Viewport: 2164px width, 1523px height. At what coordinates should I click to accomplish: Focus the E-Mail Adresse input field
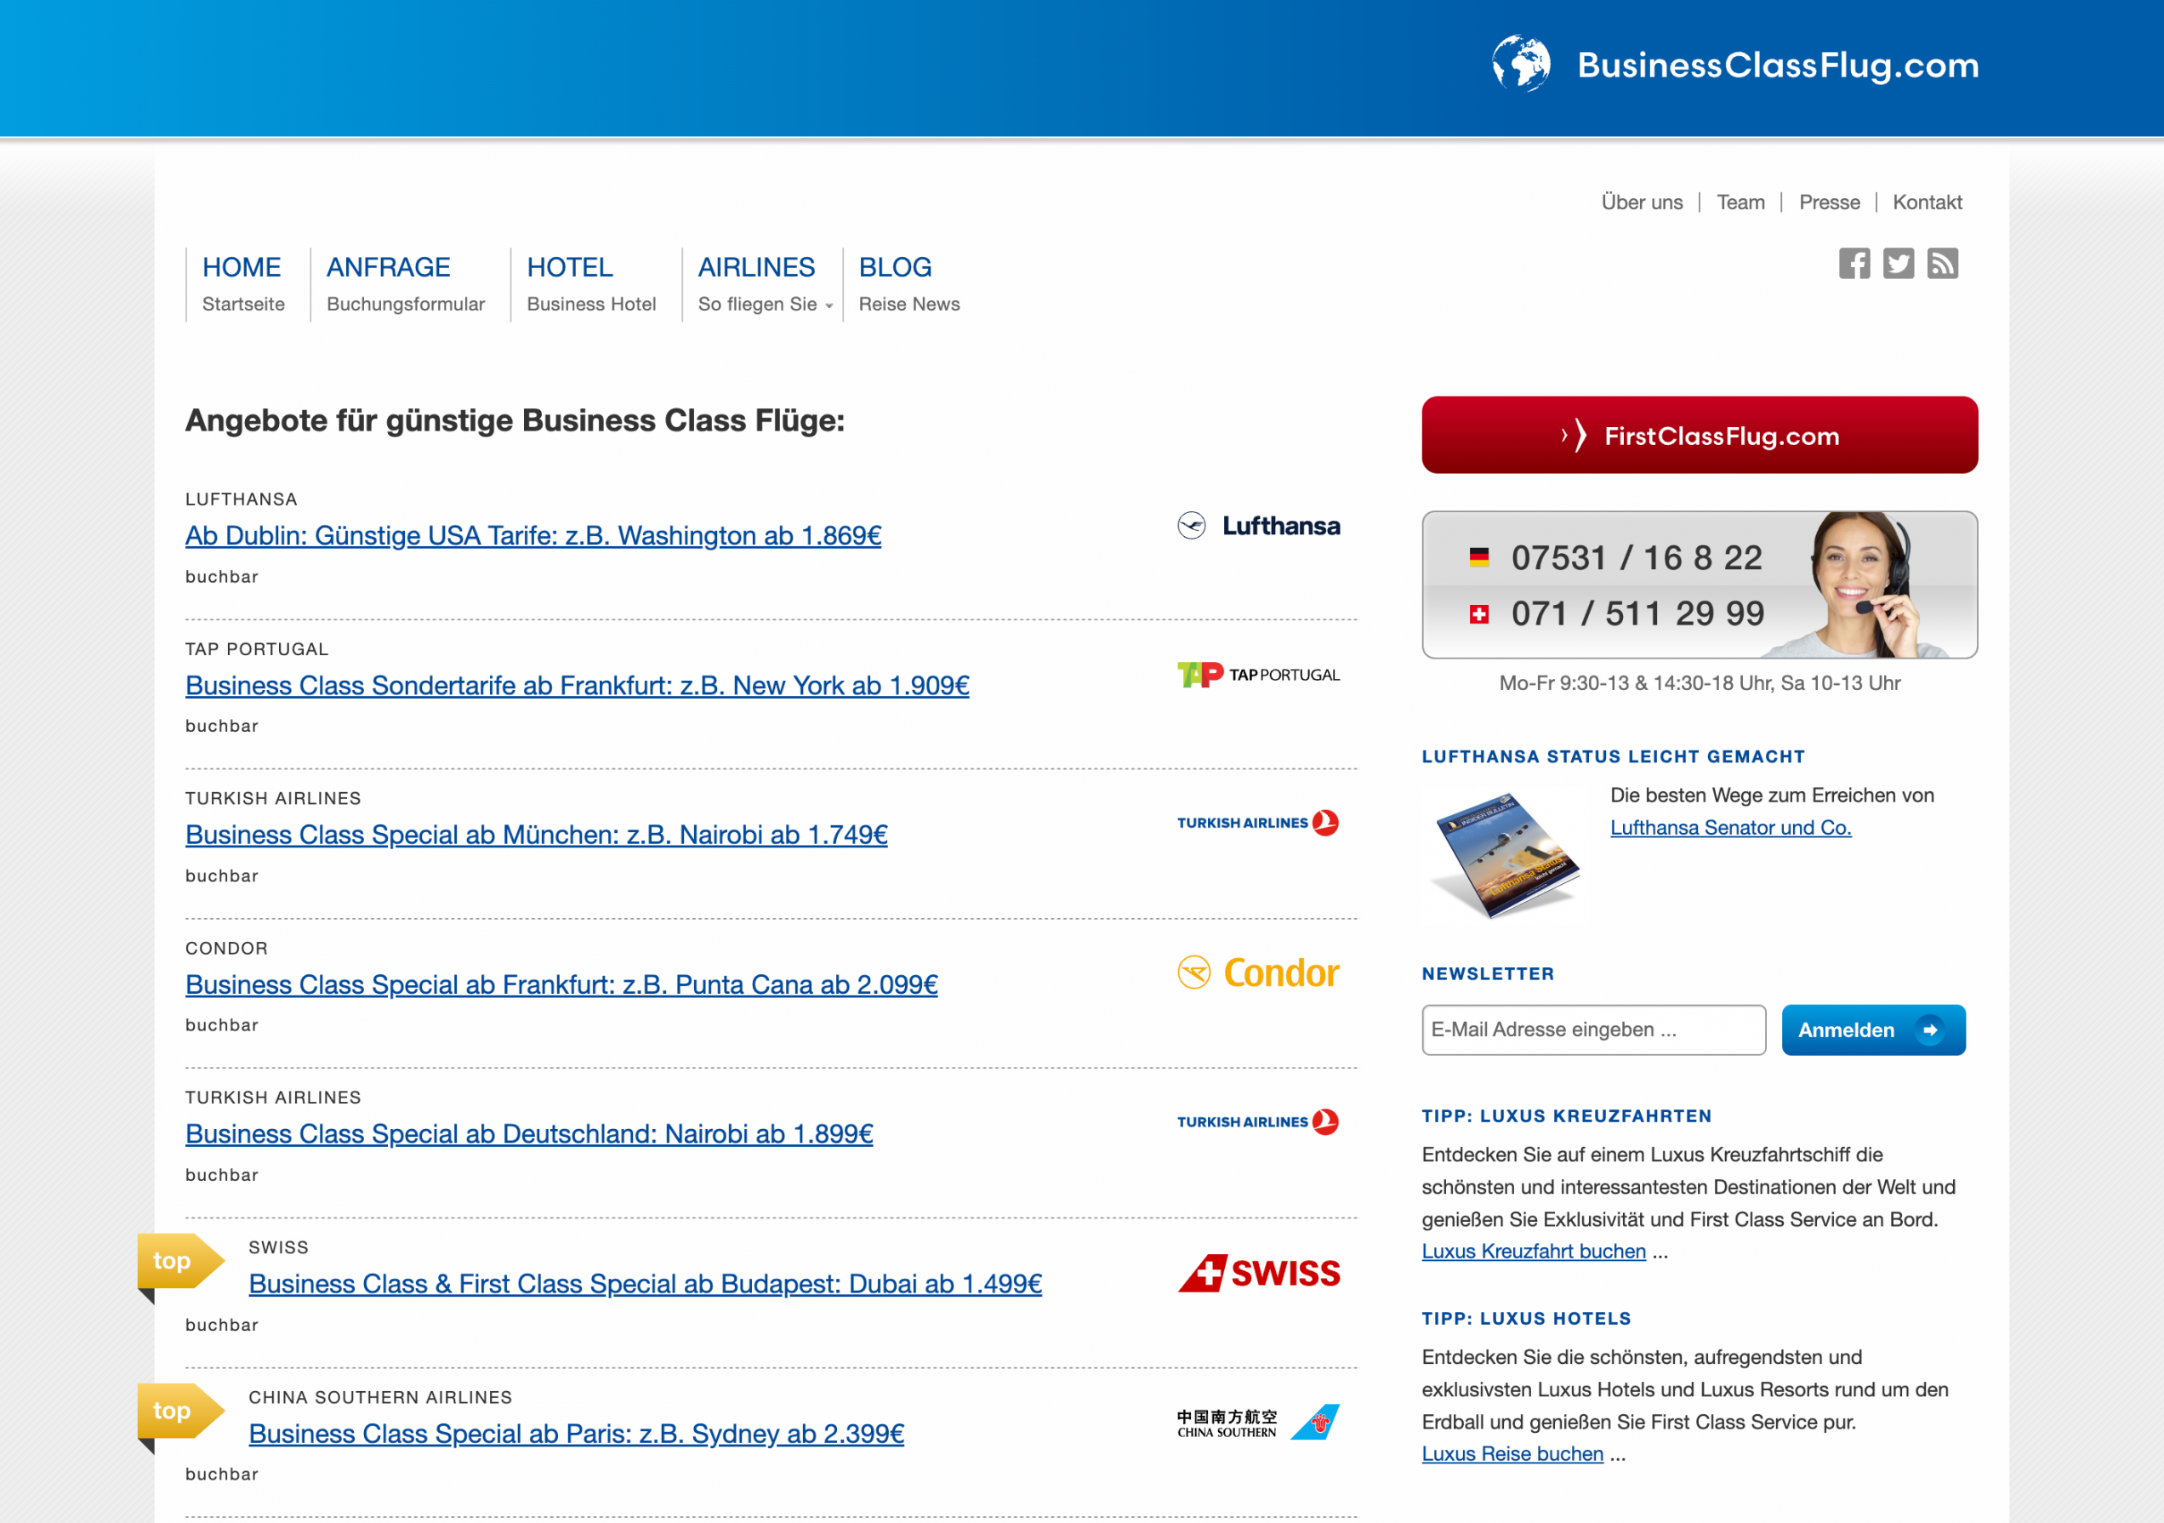point(1593,1030)
